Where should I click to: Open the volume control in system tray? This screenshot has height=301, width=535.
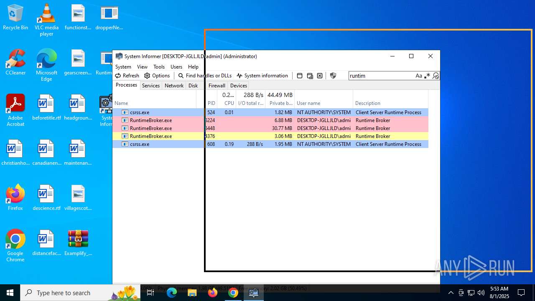[481, 293]
